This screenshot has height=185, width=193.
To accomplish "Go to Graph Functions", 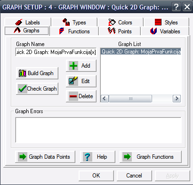I will (151, 157).
